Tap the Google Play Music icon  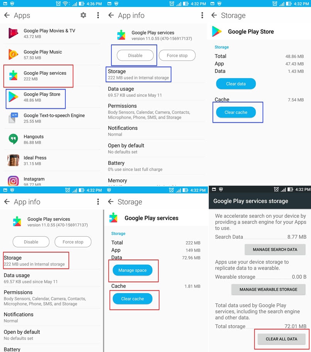click(x=13, y=54)
